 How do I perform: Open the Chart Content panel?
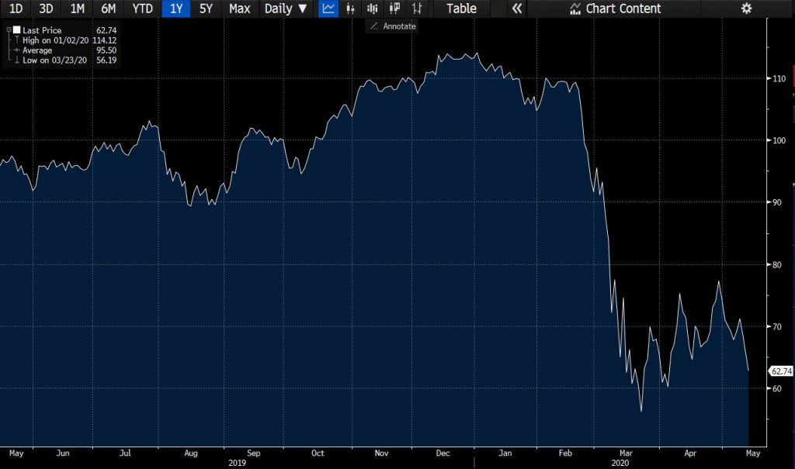616,8
